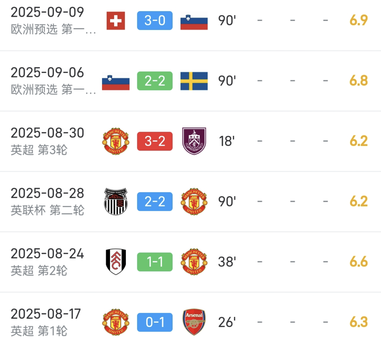Click the 1-1 green score badge
The height and width of the screenshot is (340, 381).
tap(155, 262)
